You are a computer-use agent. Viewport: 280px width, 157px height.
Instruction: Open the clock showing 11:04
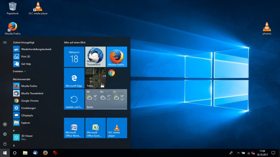tap(262, 153)
